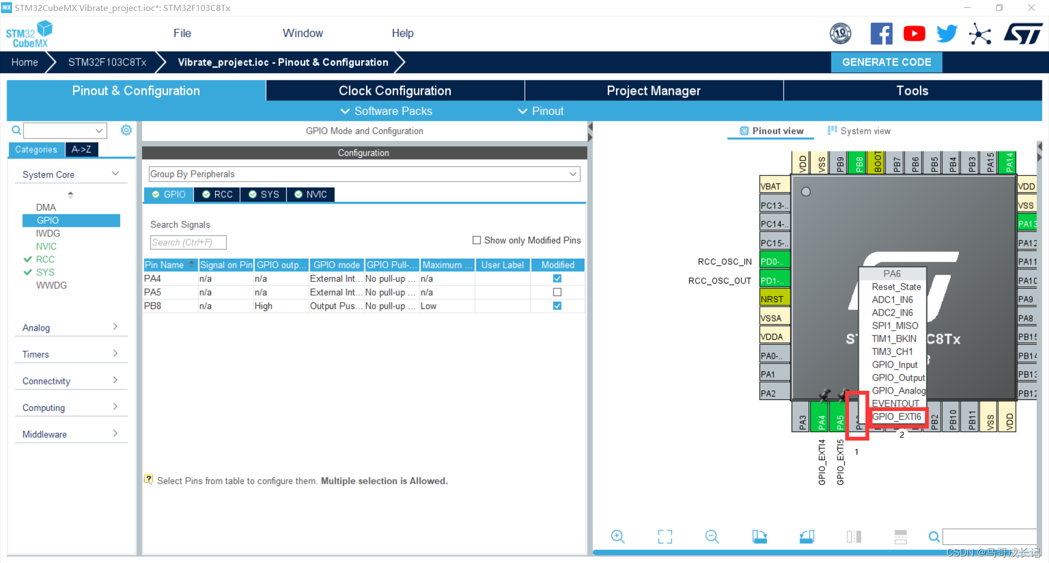
Task: Click the Search Signals input field
Action: click(188, 242)
